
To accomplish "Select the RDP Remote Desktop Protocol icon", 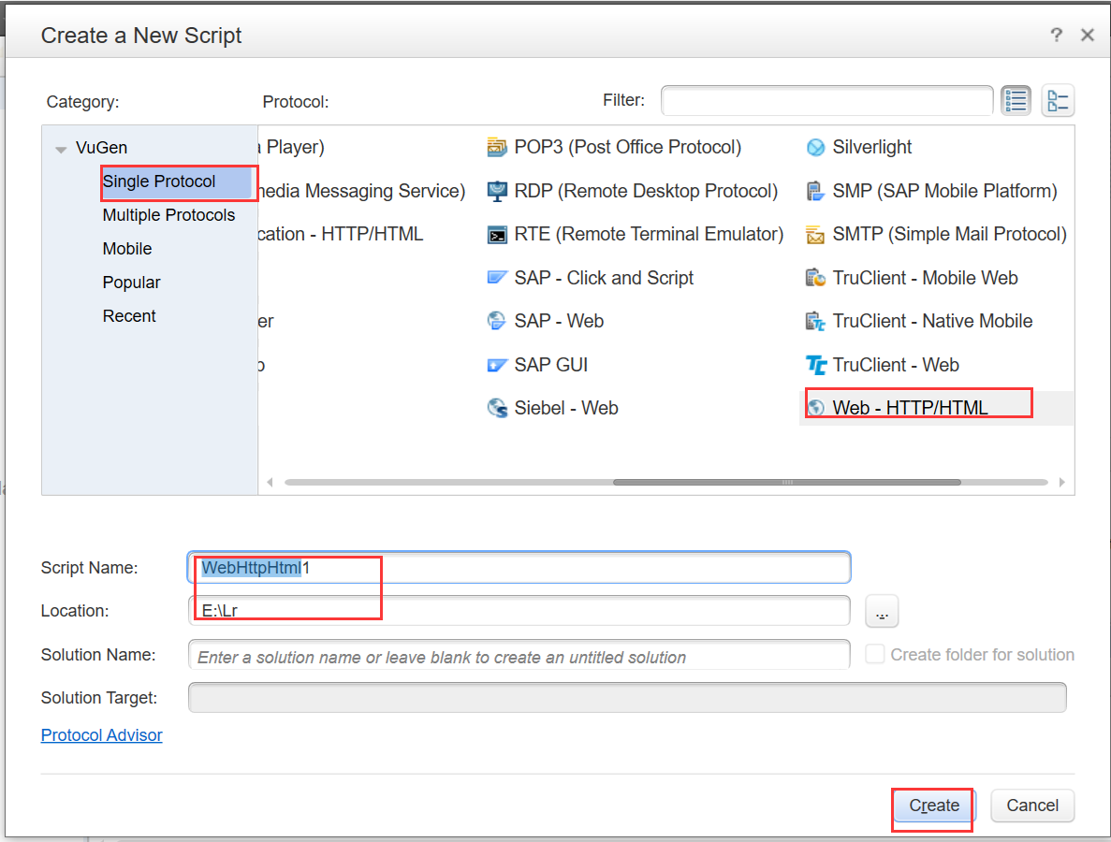I will coord(497,191).
